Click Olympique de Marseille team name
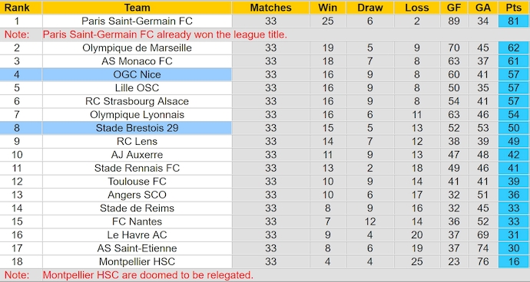530x282 pixels. [137, 48]
